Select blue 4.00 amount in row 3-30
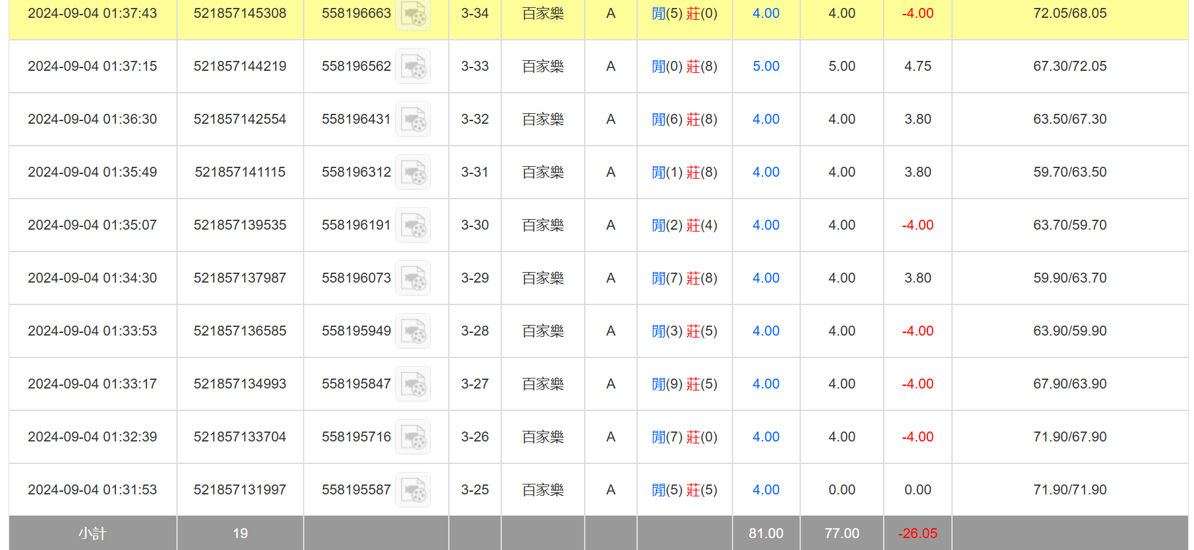Viewport: 1194px width, 550px height. (x=766, y=225)
